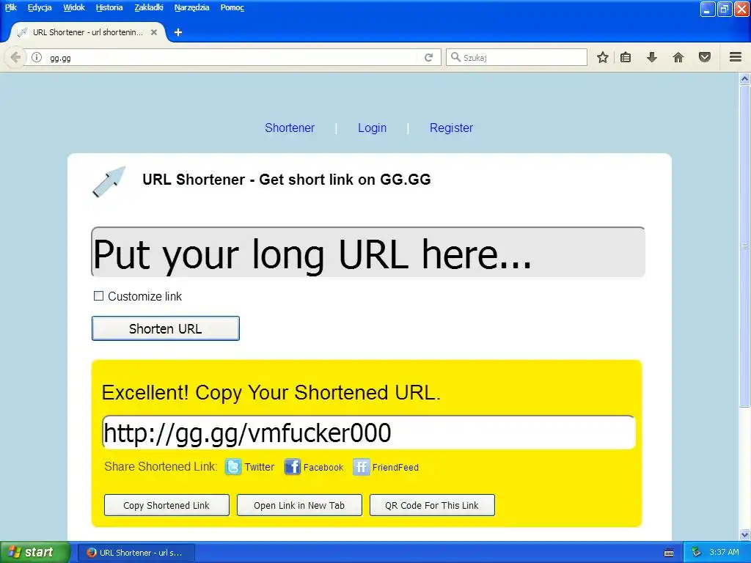Click the Twitter share text link
This screenshot has width=751, height=563.
coord(259,467)
